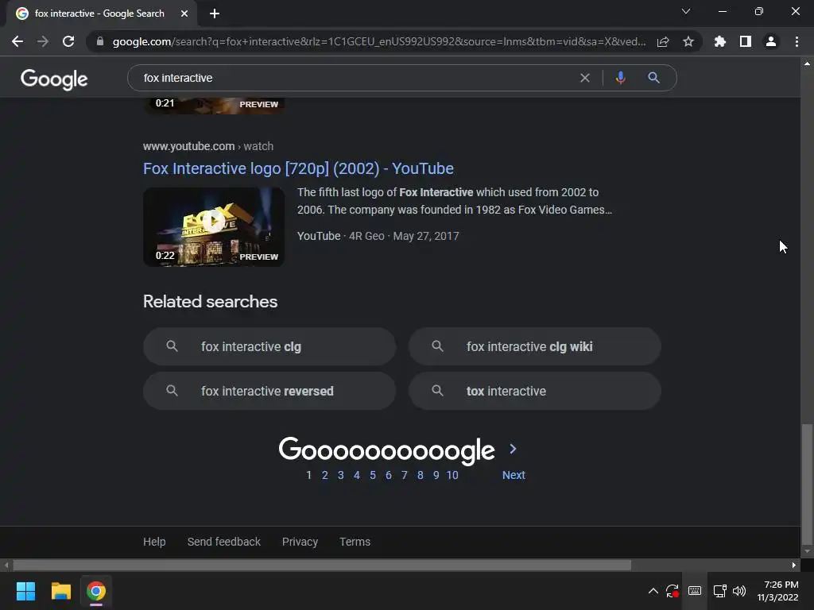Reload the Google search page
Image resolution: width=814 pixels, height=610 pixels.
point(68,41)
